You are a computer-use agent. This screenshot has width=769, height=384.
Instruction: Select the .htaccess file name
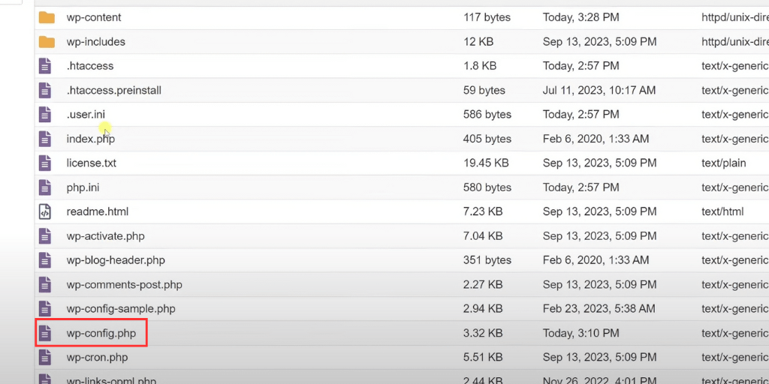pyautogui.click(x=90, y=66)
